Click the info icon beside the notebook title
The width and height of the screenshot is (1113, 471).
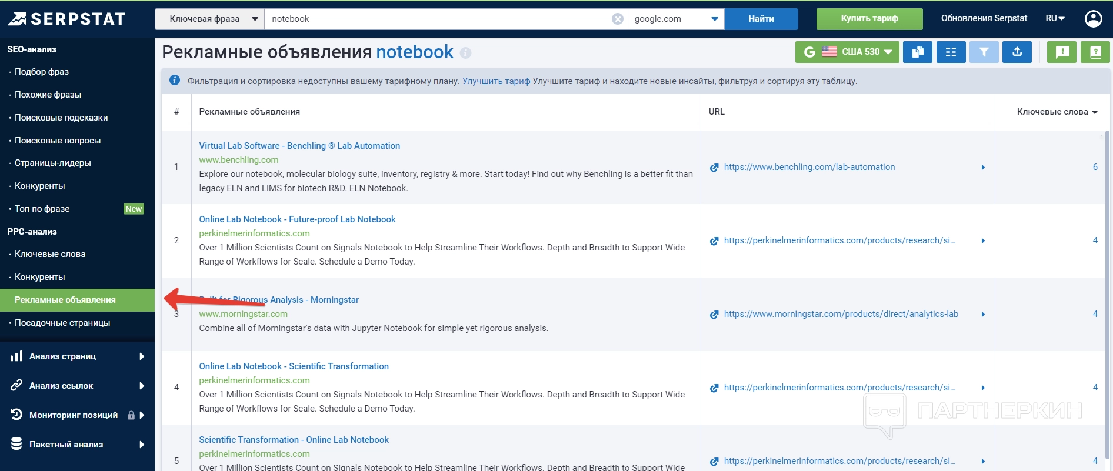click(x=465, y=53)
